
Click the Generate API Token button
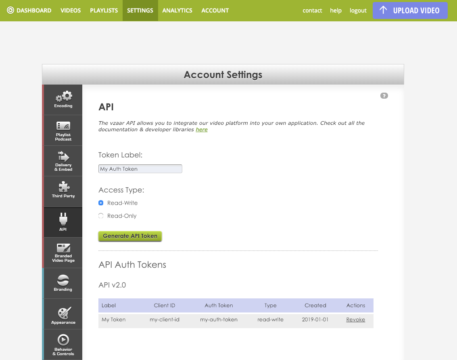(x=130, y=236)
